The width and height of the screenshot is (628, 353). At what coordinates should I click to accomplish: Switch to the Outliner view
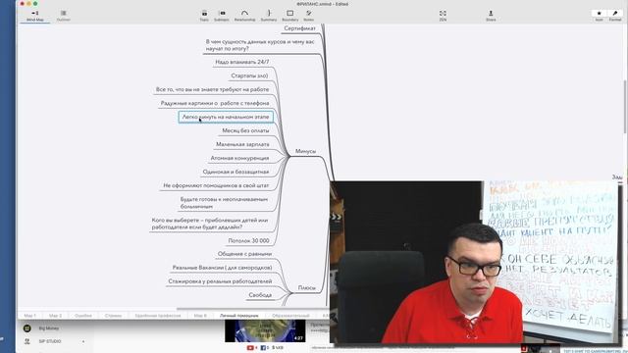(63, 16)
